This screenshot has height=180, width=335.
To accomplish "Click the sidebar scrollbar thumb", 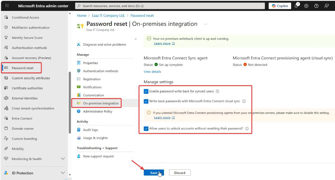I will pyautogui.click(x=70, y=103).
